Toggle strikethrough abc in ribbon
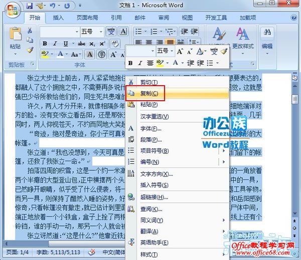This screenshot has width=301, height=260. 82,44
